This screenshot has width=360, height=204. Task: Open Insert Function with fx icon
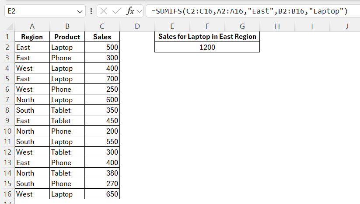point(130,11)
